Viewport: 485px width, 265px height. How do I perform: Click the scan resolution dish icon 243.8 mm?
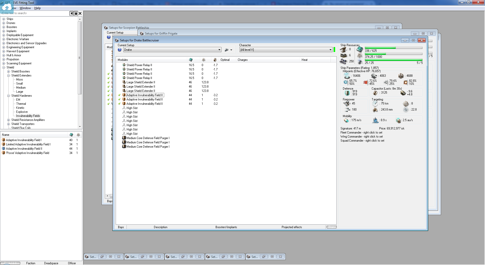(375, 110)
